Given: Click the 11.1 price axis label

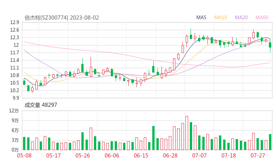Looking at the screenshot, I should pos(15,68).
